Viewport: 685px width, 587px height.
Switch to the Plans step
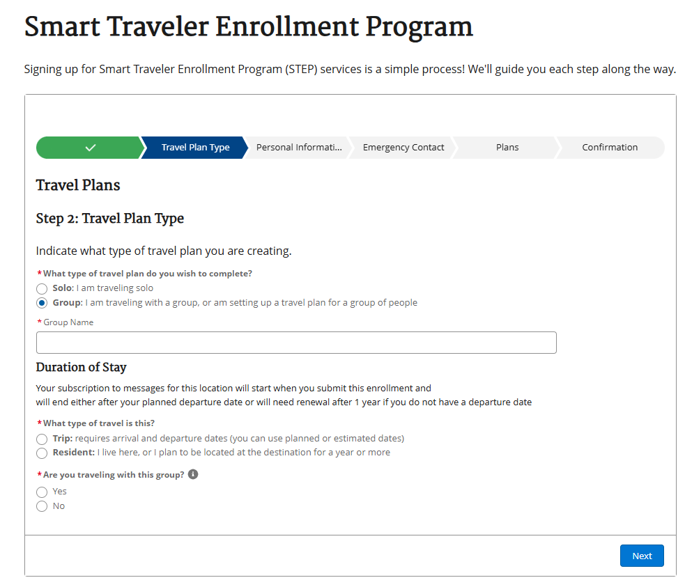coord(507,148)
